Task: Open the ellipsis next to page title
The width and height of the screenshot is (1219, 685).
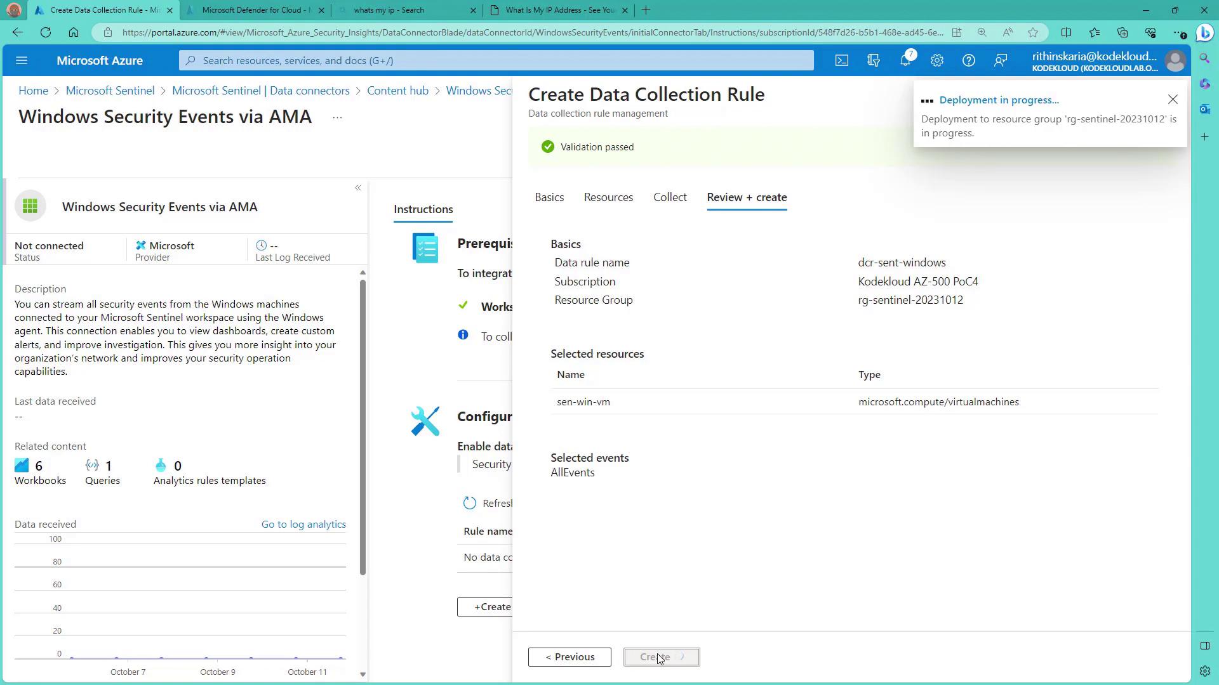Action: tap(337, 117)
